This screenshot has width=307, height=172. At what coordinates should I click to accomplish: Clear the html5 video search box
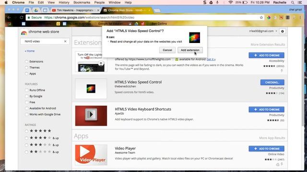pyautogui.click(x=65, y=42)
